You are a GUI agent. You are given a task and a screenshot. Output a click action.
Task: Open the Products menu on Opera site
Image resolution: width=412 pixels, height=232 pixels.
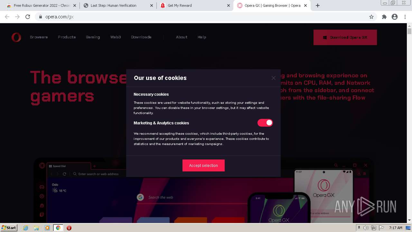[67, 37]
